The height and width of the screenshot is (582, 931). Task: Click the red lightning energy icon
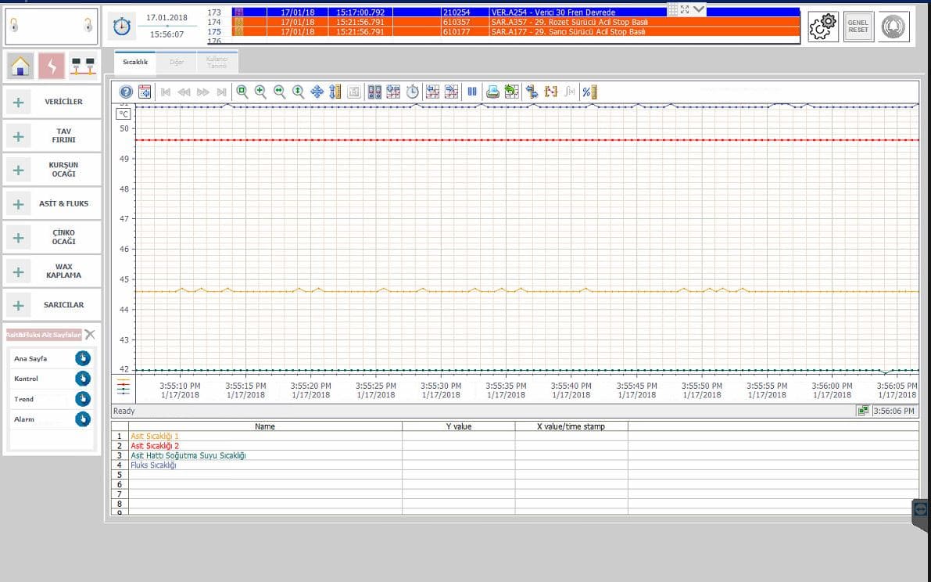pyautogui.click(x=52, y=66)
